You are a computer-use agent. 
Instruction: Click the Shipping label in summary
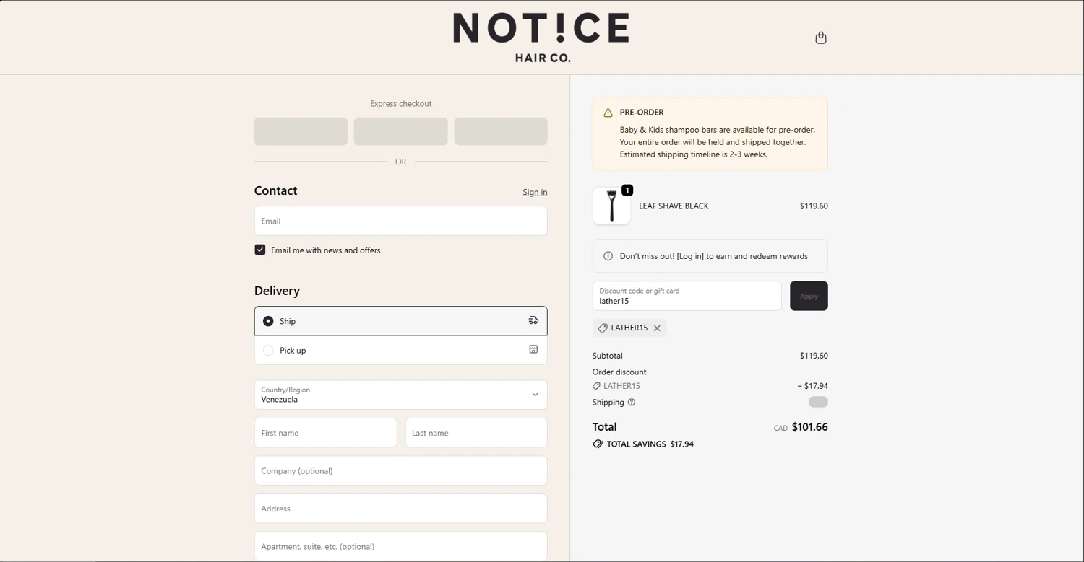[608, 403]
